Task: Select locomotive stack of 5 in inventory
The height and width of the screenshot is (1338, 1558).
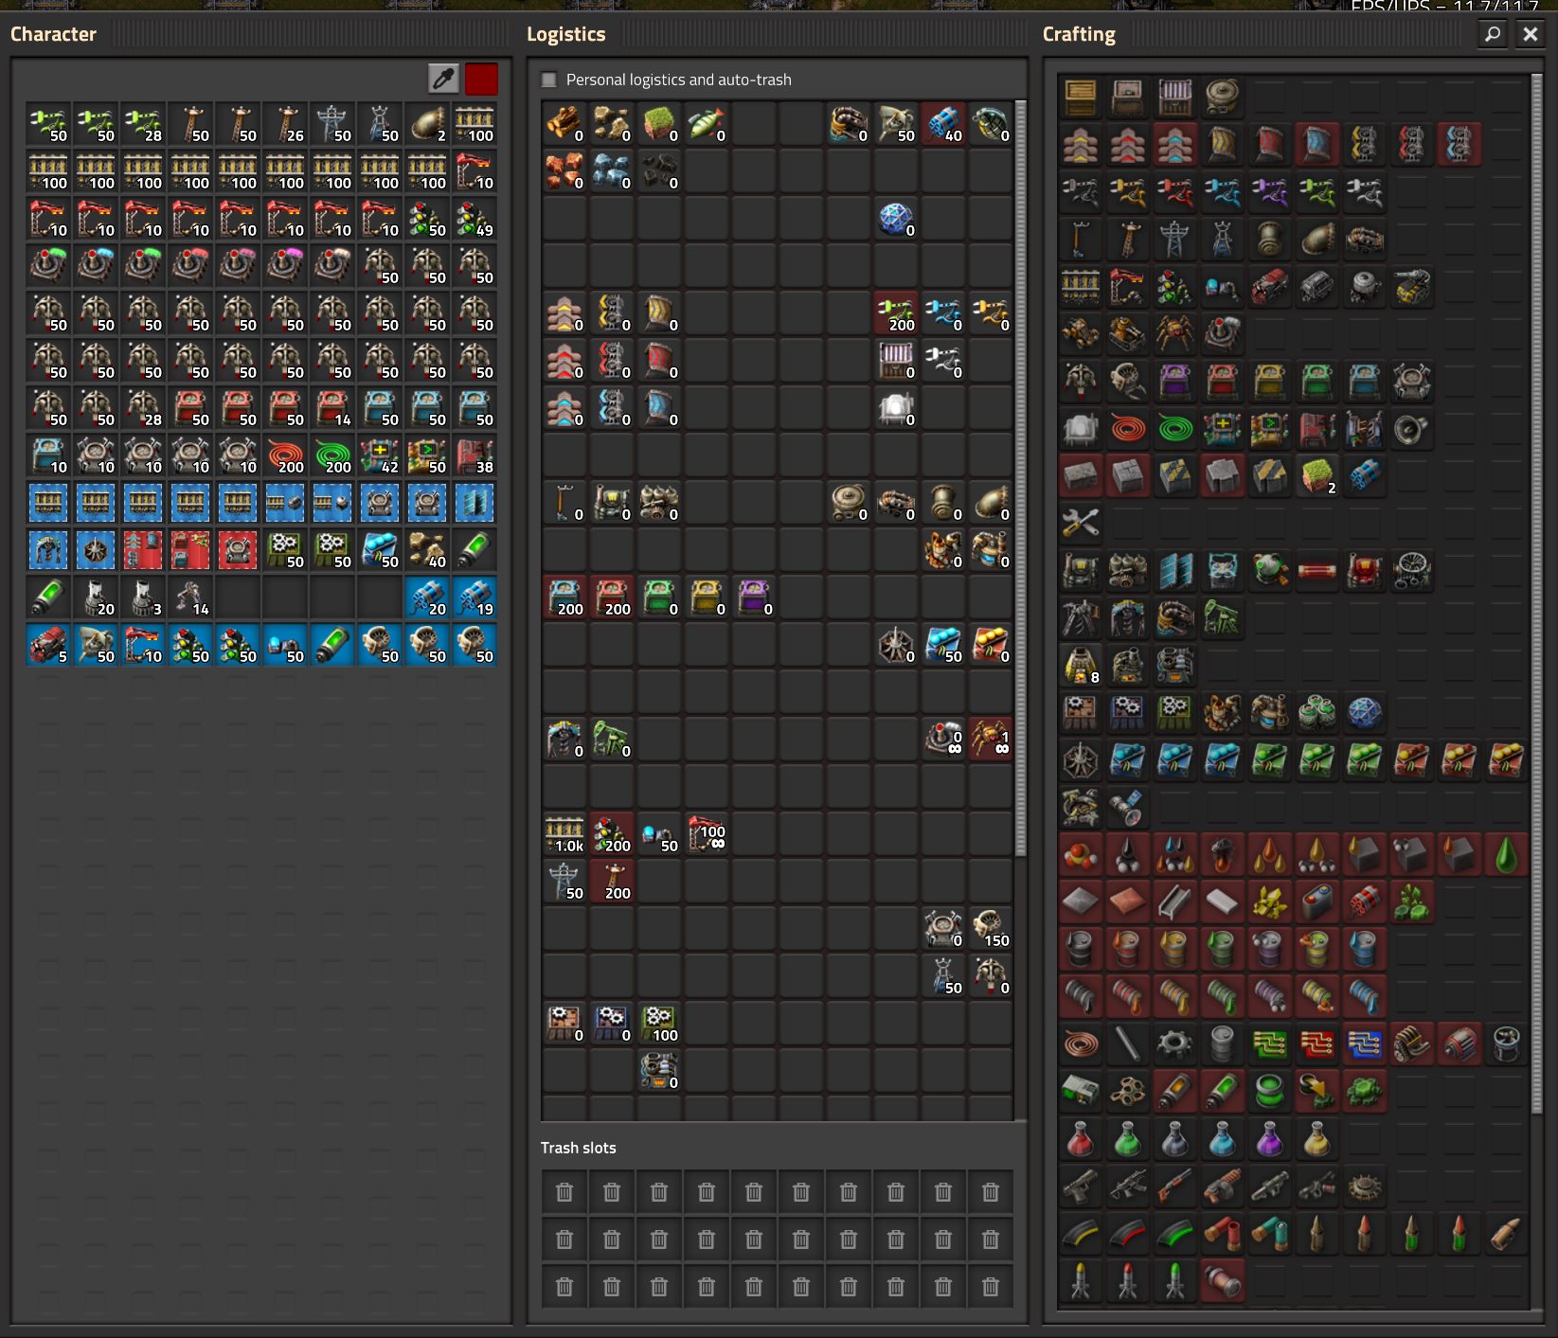Action: point(48,645)
